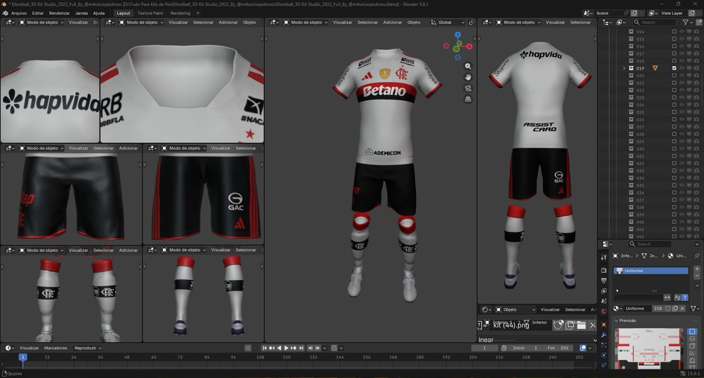Viewport: 704px width, 378px height.
Task: Open the Scene properties tab
Action: pos(604,301)
